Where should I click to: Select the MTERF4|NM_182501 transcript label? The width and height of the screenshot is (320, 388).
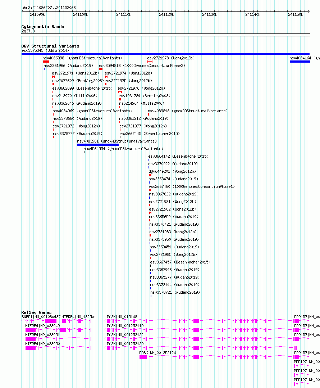click(x=79, y=317)
